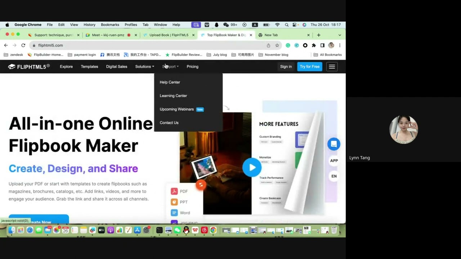This screenshot has height=259, width=461.
Task: Open the Bookmarks menu in the menu bar
Action: click(x=110, y=25)
